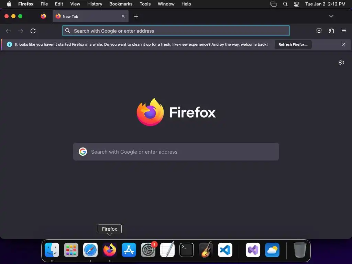Open the Apple menu
The height and width of the screenshot is (264, 352).
click(x=9, y=4)
